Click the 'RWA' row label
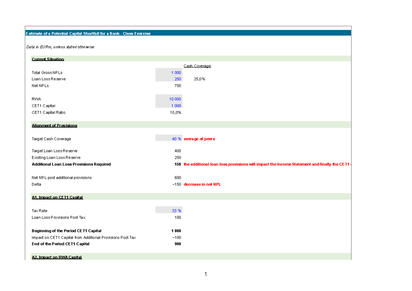412x291 pixels. pyautogui.click(x=36, y=99)
